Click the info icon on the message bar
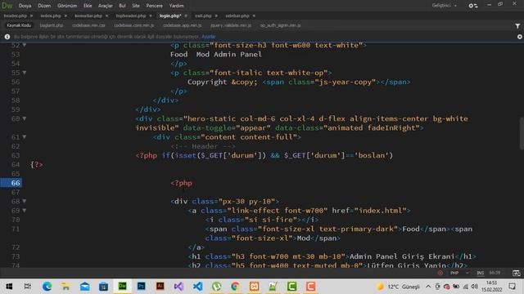 coord(7,37)
